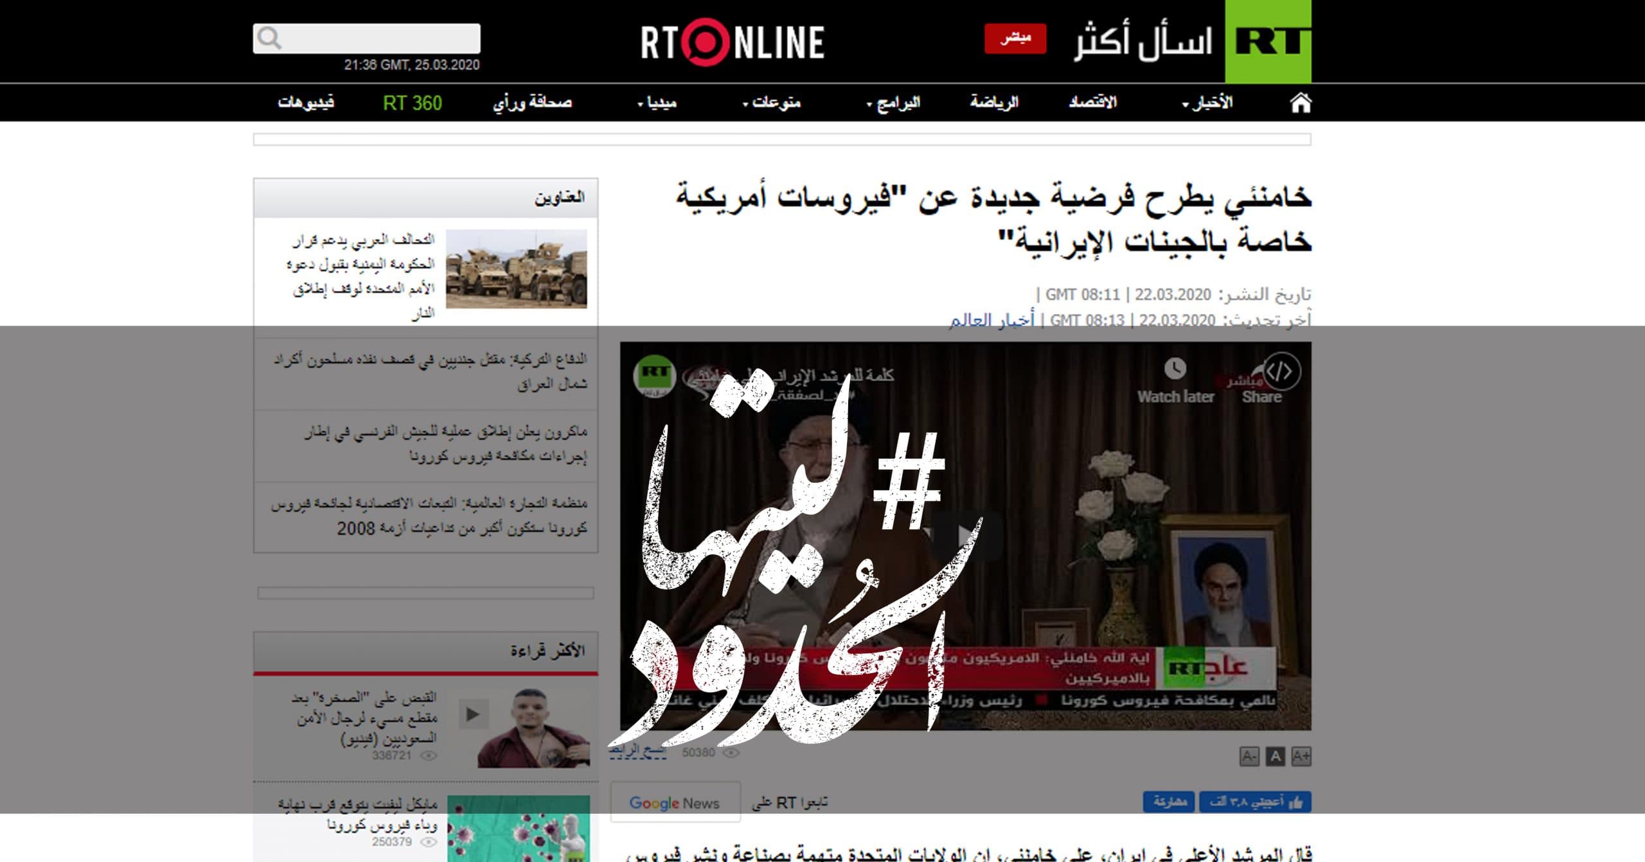Click the الأكثر قراءة most-read panel title

click(x=547, y=651)
